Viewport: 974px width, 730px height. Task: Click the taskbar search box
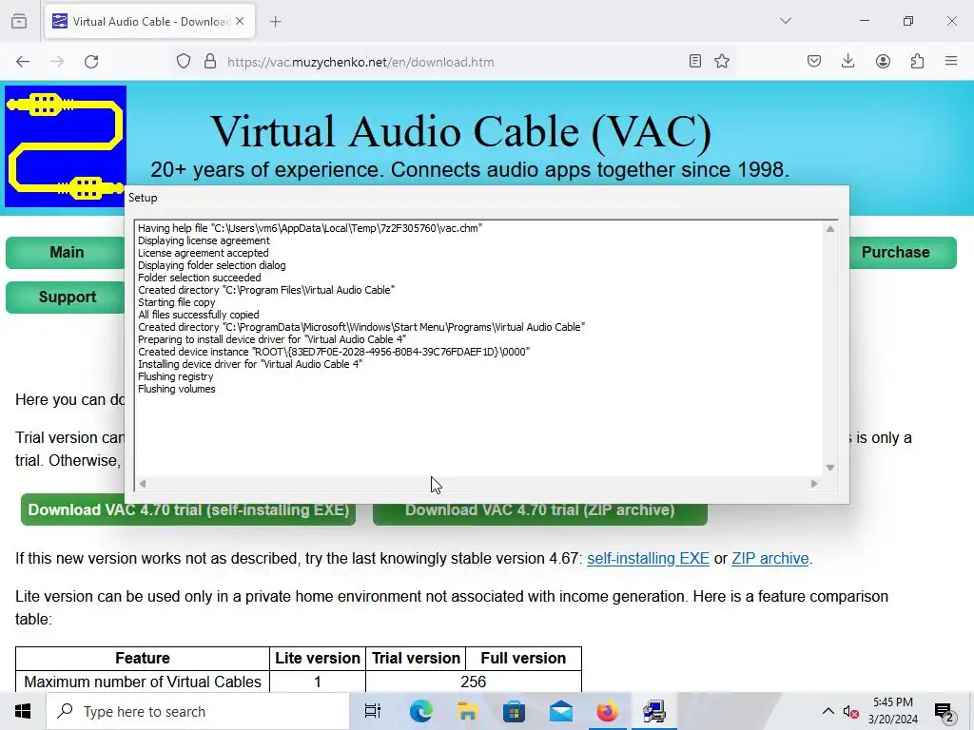coord(198,711)
